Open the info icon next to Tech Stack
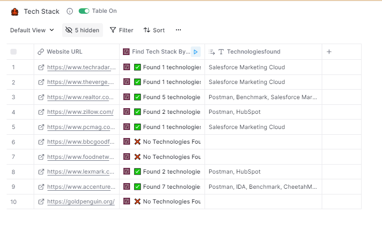The height and width of the screenshot is (249, 382). click(70, 11)
